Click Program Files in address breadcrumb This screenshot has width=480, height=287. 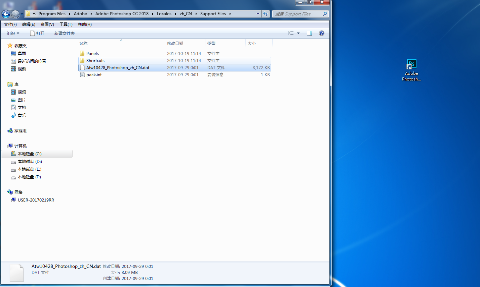[52, 14]
